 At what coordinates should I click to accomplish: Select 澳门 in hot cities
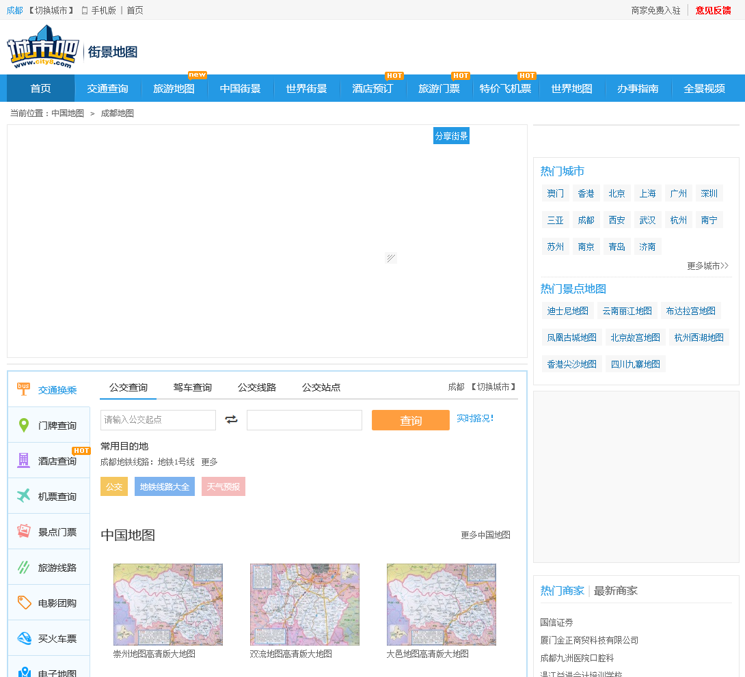pos(556,193)
